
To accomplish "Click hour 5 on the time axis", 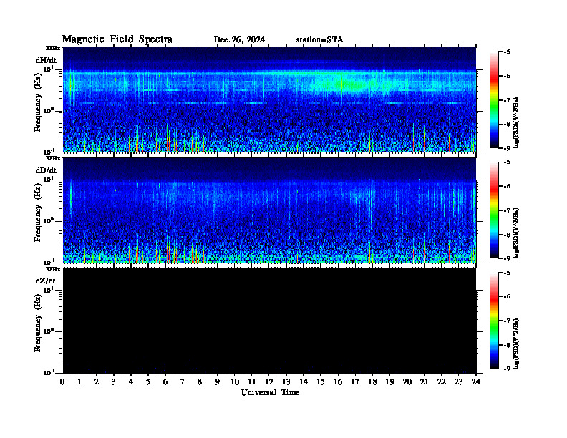I will tap(148, 382).
